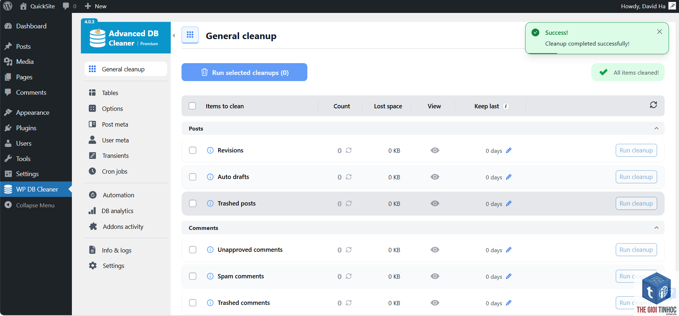Refresh all counts with header refresh icon

point(653,105)
